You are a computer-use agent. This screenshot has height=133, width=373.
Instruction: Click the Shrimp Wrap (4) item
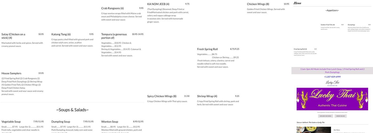(x=207, y=96)
